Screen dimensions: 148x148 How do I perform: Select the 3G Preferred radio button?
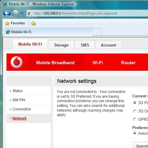[135, 103]
